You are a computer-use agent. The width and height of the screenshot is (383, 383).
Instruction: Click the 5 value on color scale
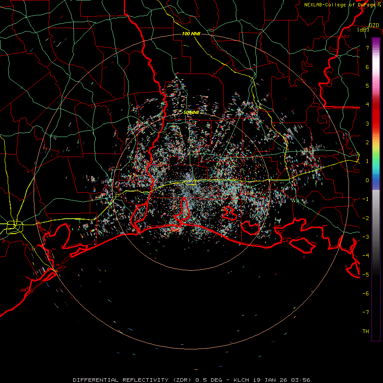(x=367, y=86)
